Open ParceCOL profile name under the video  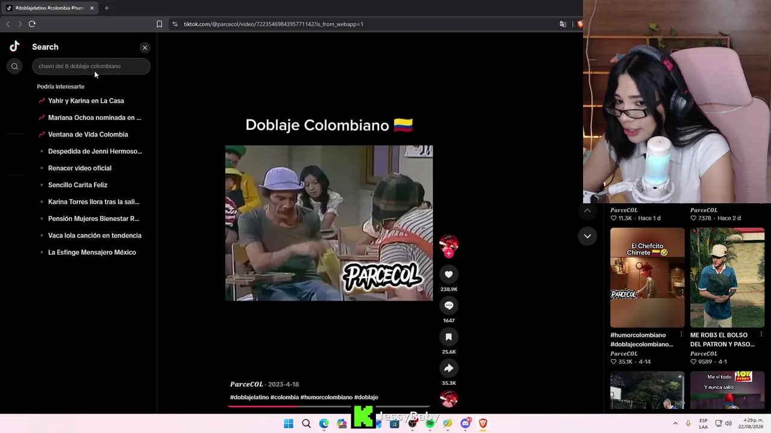pos(246,384)
